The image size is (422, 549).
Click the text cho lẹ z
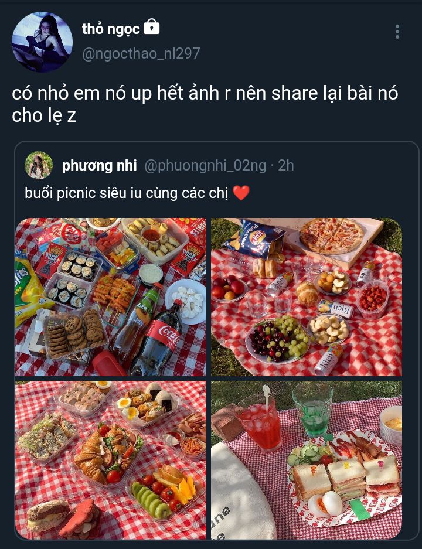tap(44, 115)
